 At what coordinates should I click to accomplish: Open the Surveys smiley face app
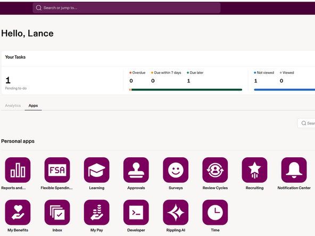(176, 170)
